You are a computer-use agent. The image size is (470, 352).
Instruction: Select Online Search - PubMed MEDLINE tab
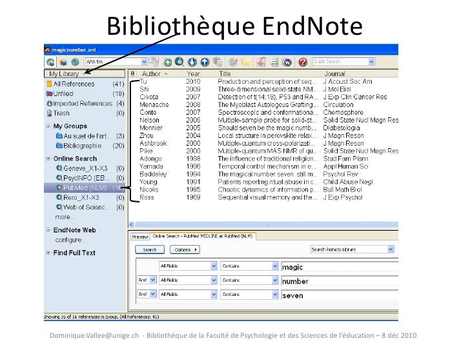(x=203, y=236)
